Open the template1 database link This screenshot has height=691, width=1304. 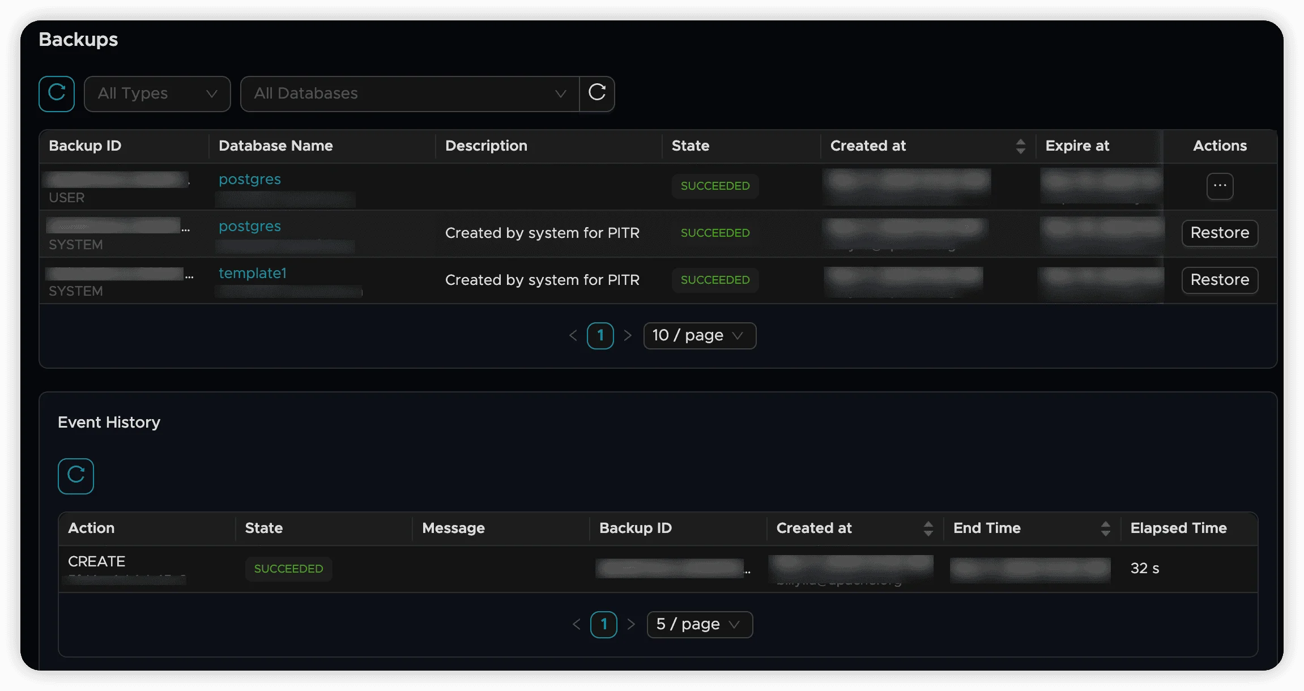[253, 274]
